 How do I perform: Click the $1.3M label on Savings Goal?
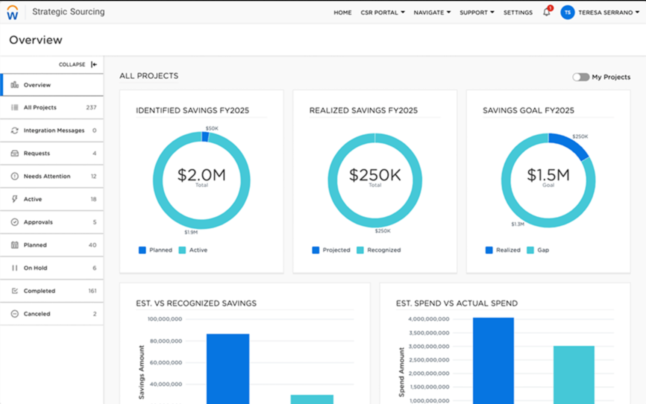pyautogui.click(x=518, y=224)
